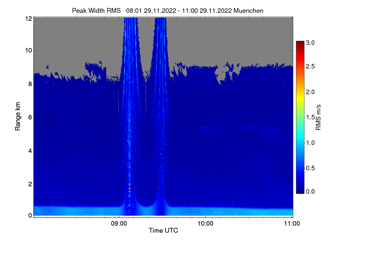This screenshot has width=385, height=256.
Task: Click the colorbar '2.5' label
Action: coord(311,67)
